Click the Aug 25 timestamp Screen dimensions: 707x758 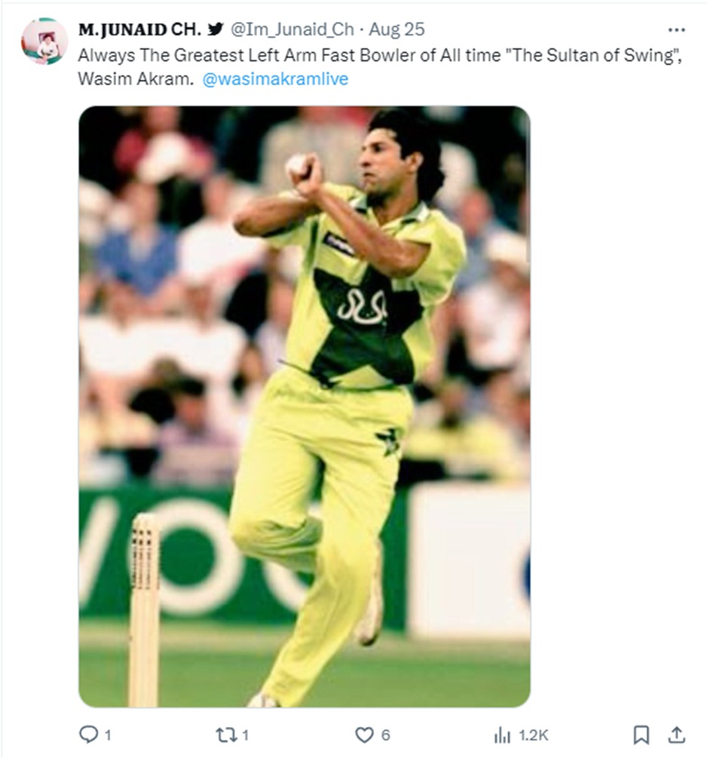(396, 29)
